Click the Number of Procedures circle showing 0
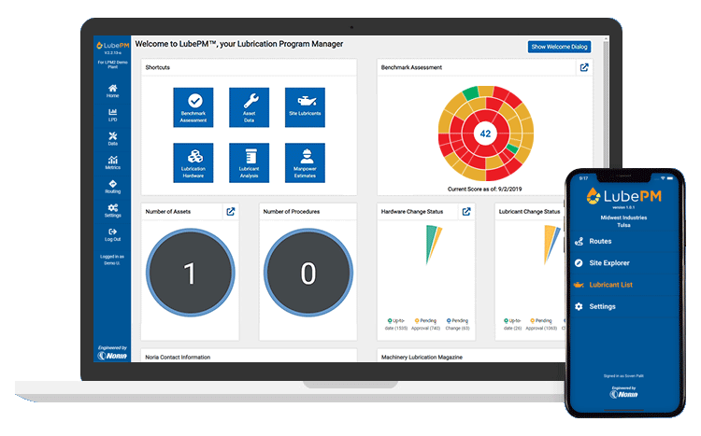The height and width of the screenshot is (436, 701). pos(308,273)
